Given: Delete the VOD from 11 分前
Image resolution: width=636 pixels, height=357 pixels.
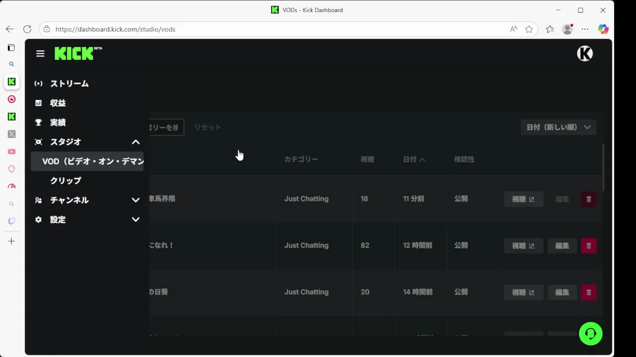Looking at the screenshot, I should (x=589, y=199).
